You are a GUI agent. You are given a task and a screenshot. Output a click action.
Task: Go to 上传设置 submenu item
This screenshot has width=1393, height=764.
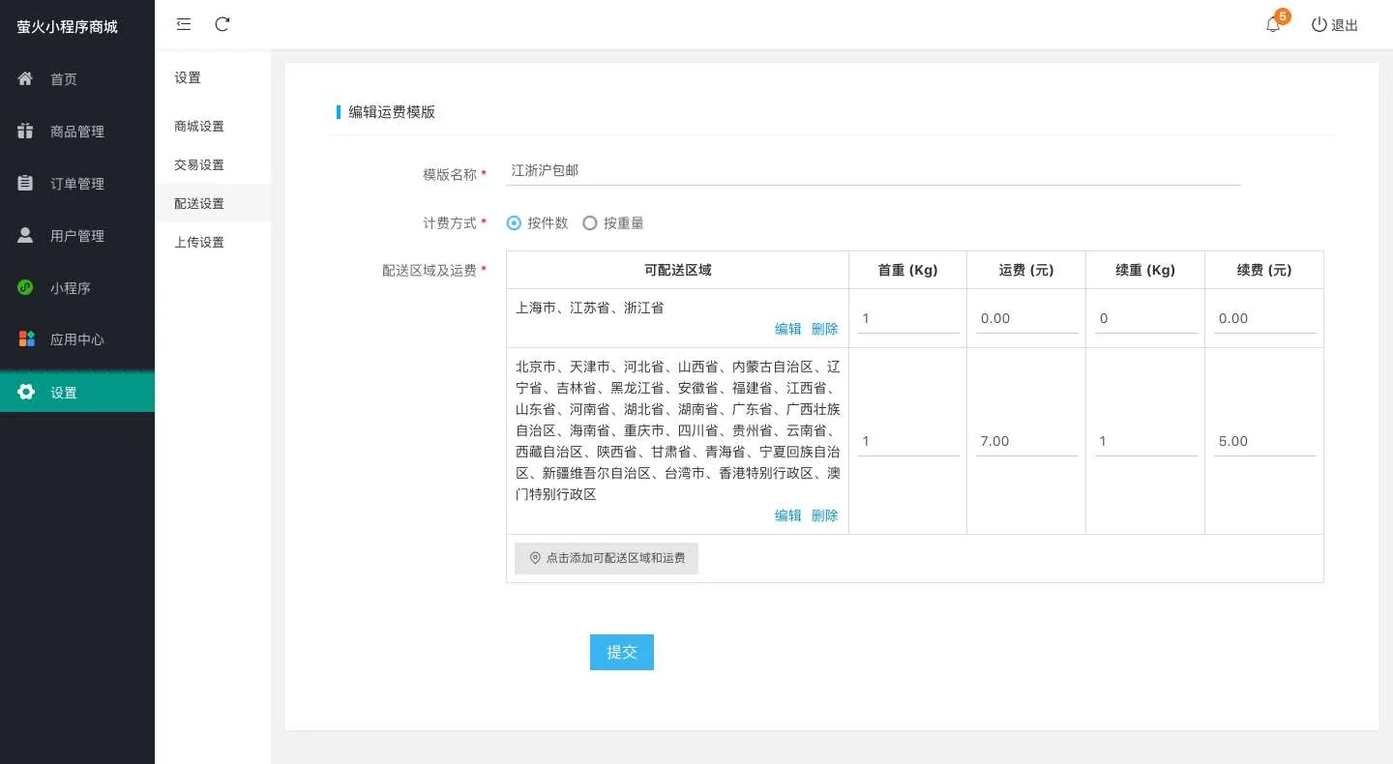pos(199,243)
